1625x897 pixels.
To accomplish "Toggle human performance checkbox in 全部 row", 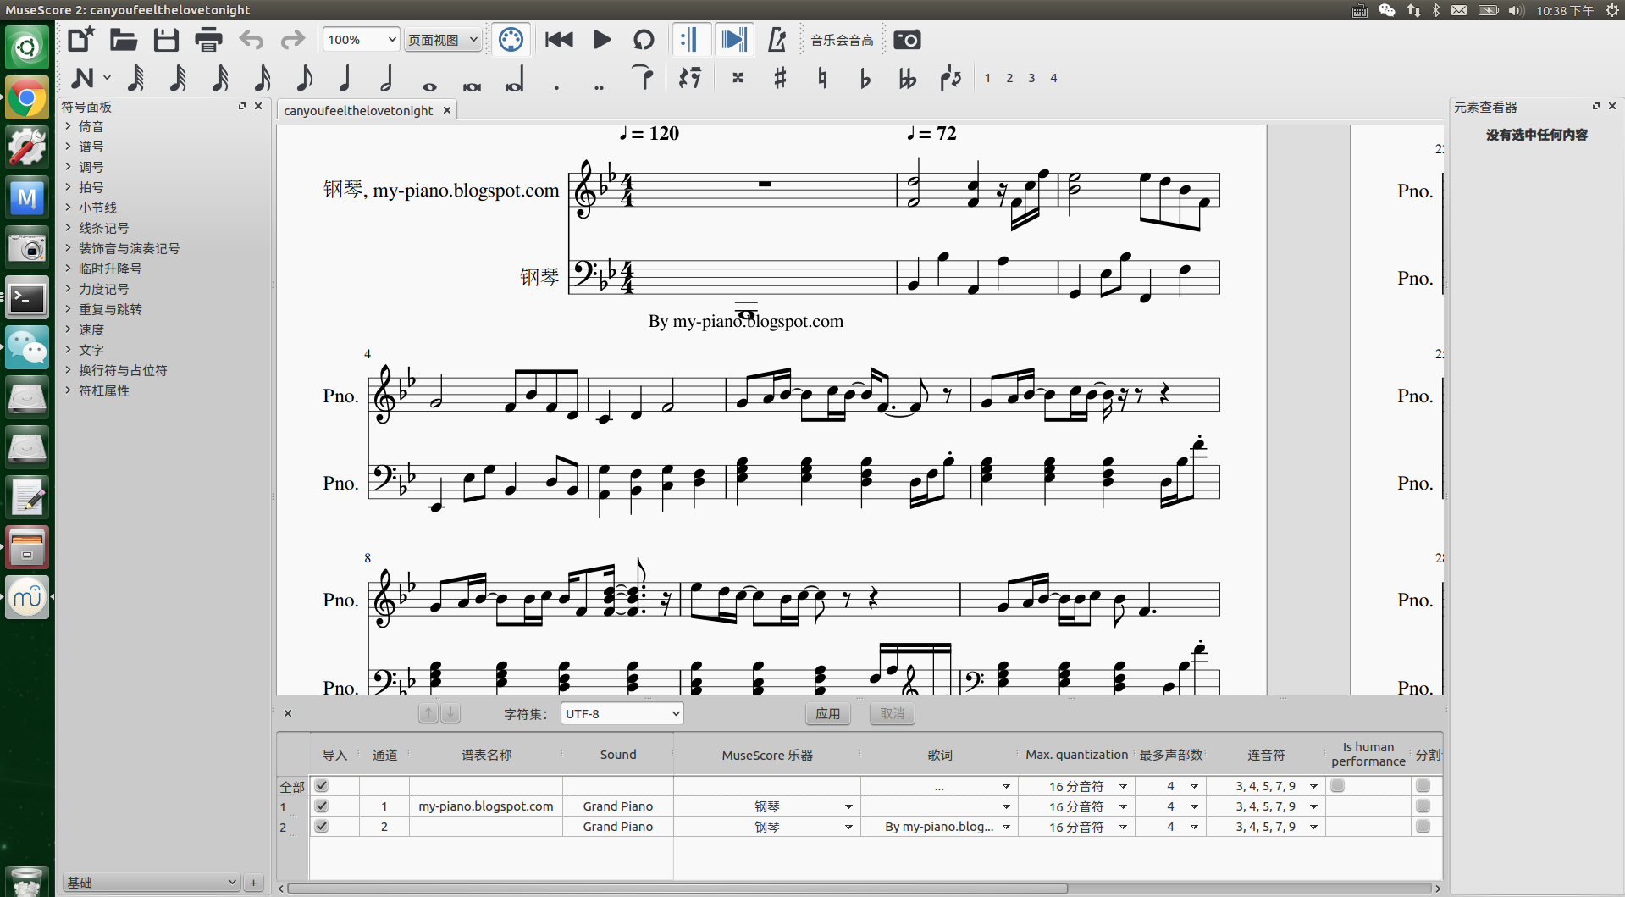I will (x=1337, y=785).
